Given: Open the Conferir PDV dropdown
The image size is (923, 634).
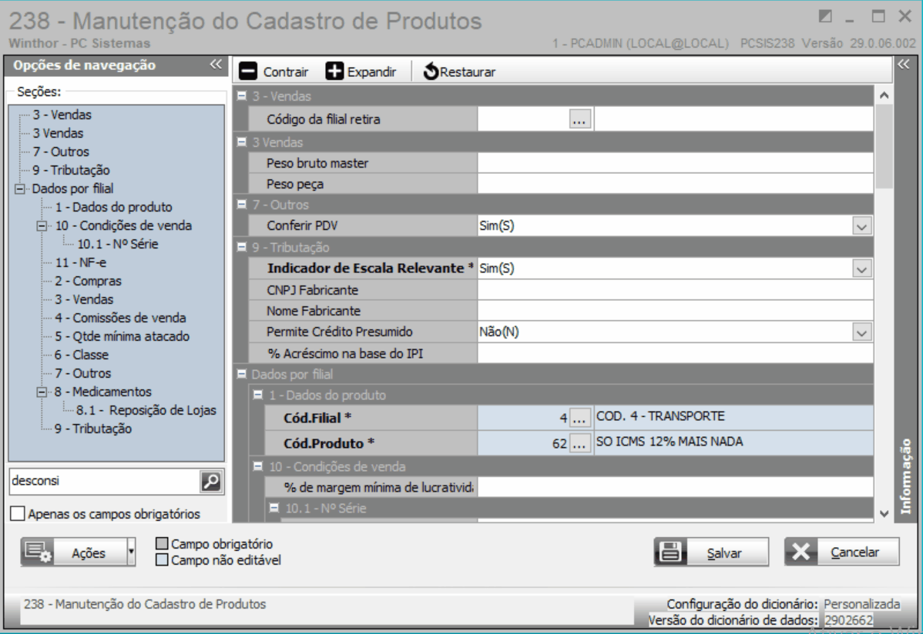Looking at the screenshot, I should tap(862, 226).
